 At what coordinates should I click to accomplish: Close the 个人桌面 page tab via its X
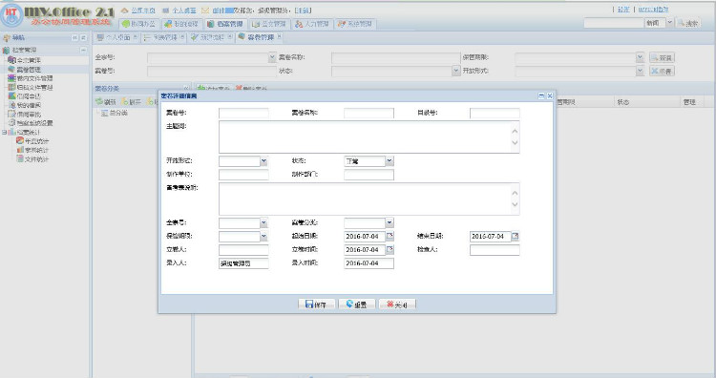(136, 37)
